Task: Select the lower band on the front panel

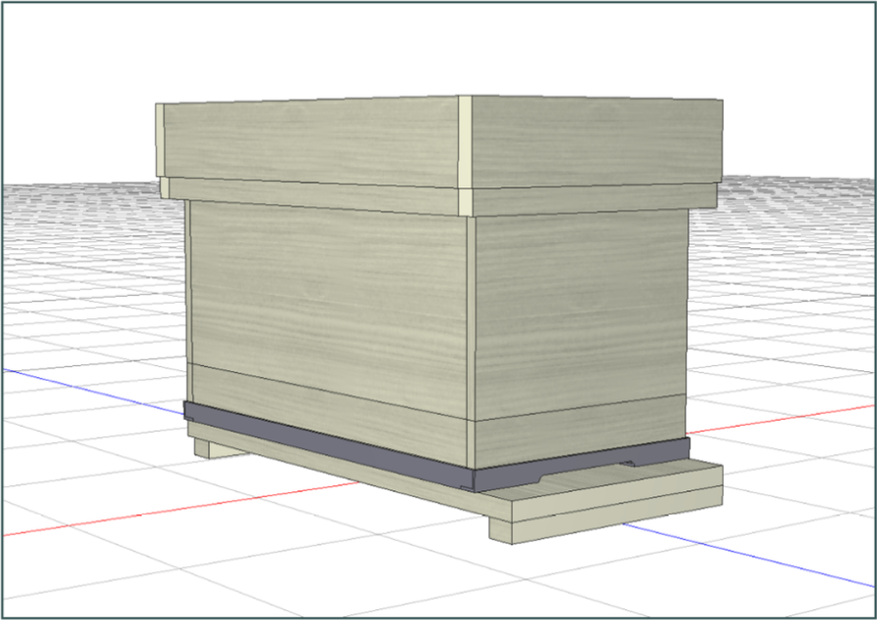Action: (x=329, y=413)
